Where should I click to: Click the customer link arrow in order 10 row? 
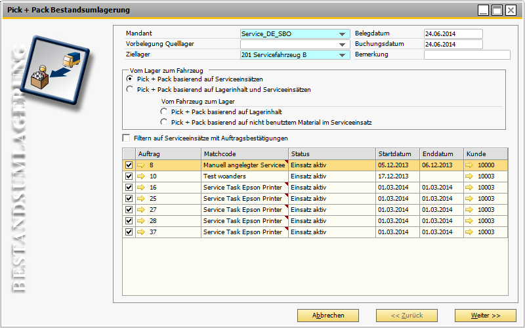coord(470,176)
